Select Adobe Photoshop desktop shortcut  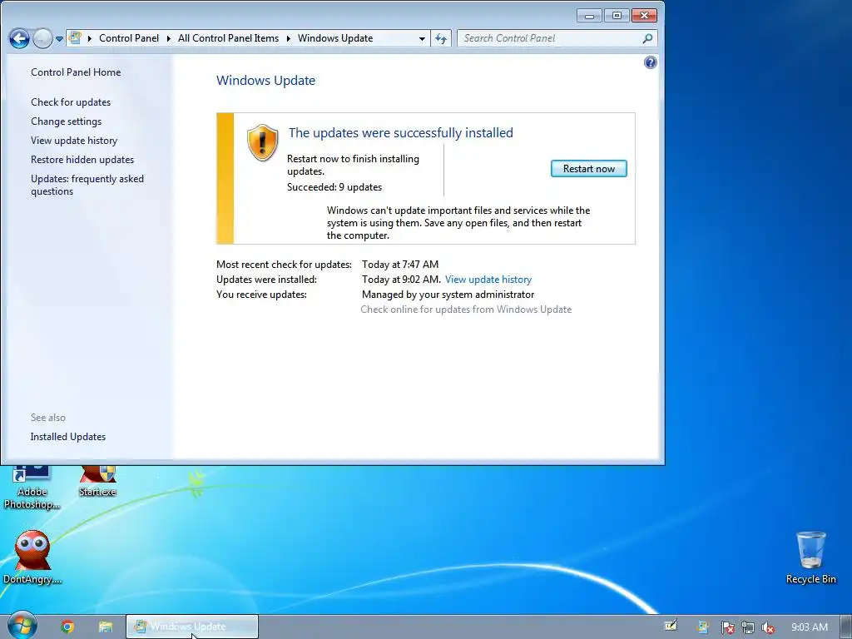click(32, 488)
